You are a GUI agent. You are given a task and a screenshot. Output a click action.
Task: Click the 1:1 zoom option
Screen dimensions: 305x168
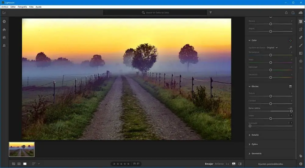point(228,164)
